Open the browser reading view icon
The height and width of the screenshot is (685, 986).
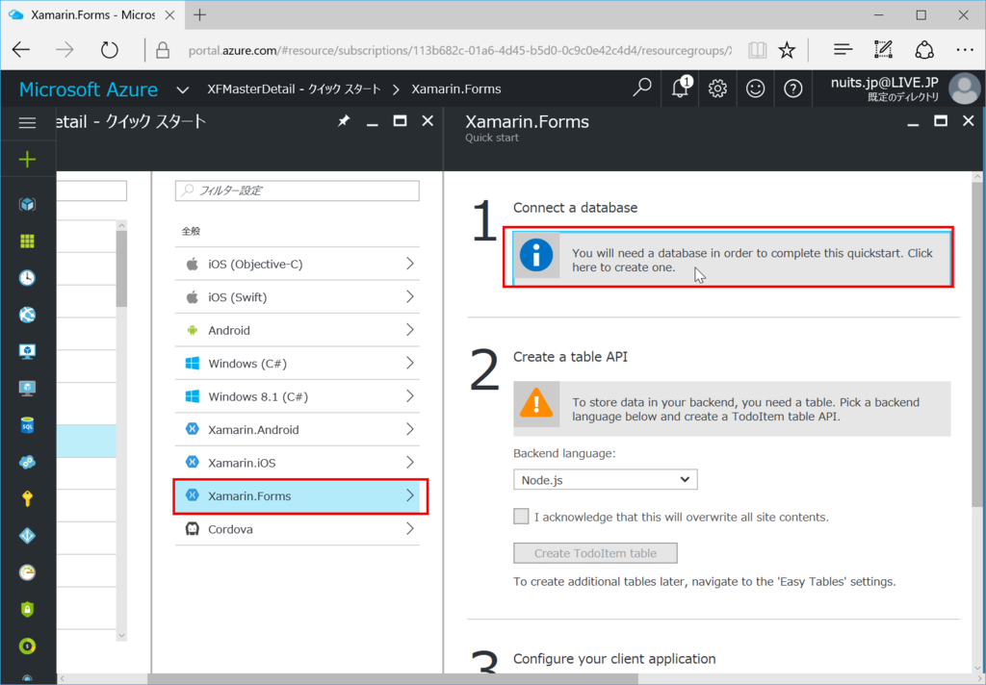(x=757, y=50)
